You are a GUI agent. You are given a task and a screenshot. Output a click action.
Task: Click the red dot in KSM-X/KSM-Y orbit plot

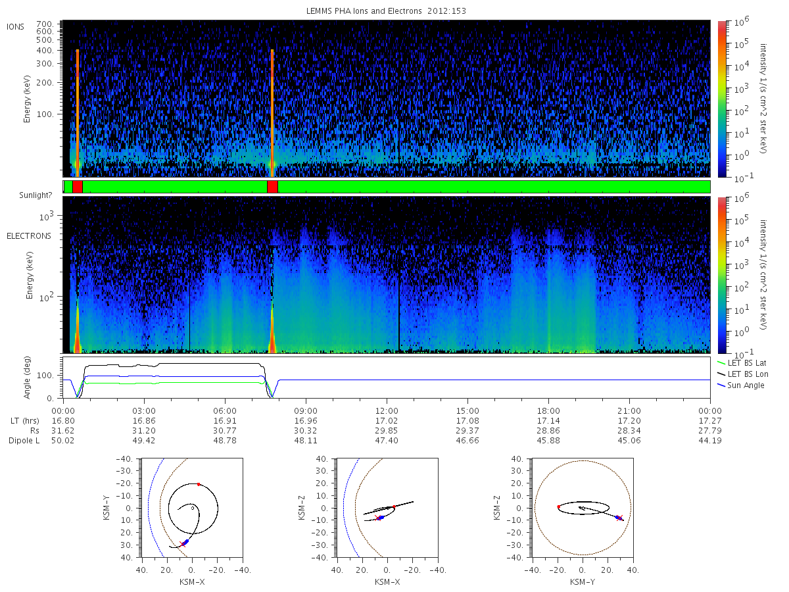point(199,484)
